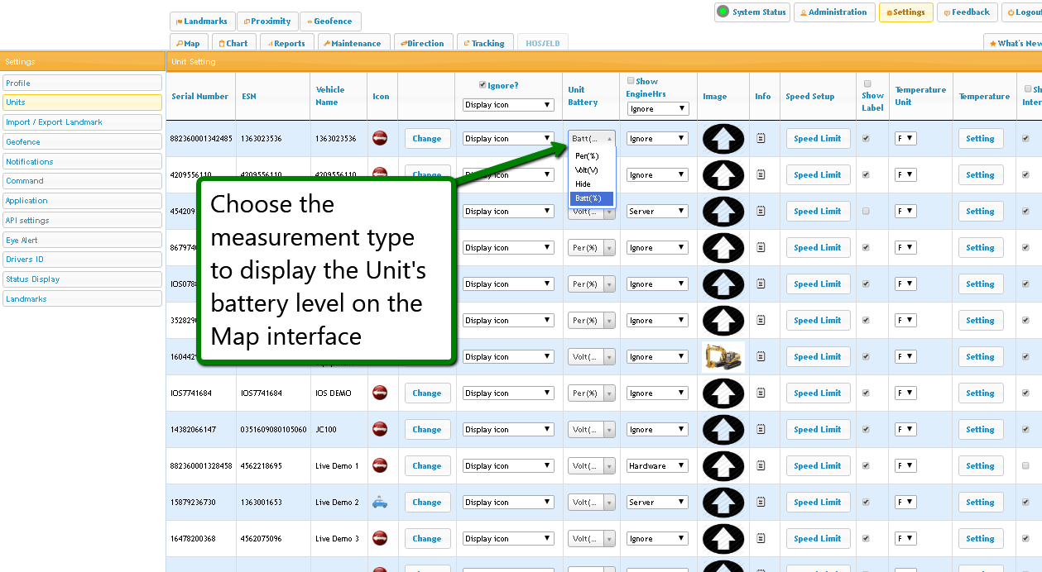
Task: Click info icon for Live Demo 3 row
Action: point(761,539)
